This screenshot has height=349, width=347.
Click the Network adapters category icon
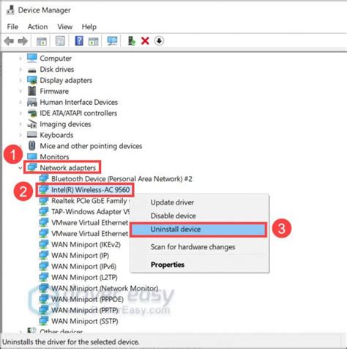point(32,167)
